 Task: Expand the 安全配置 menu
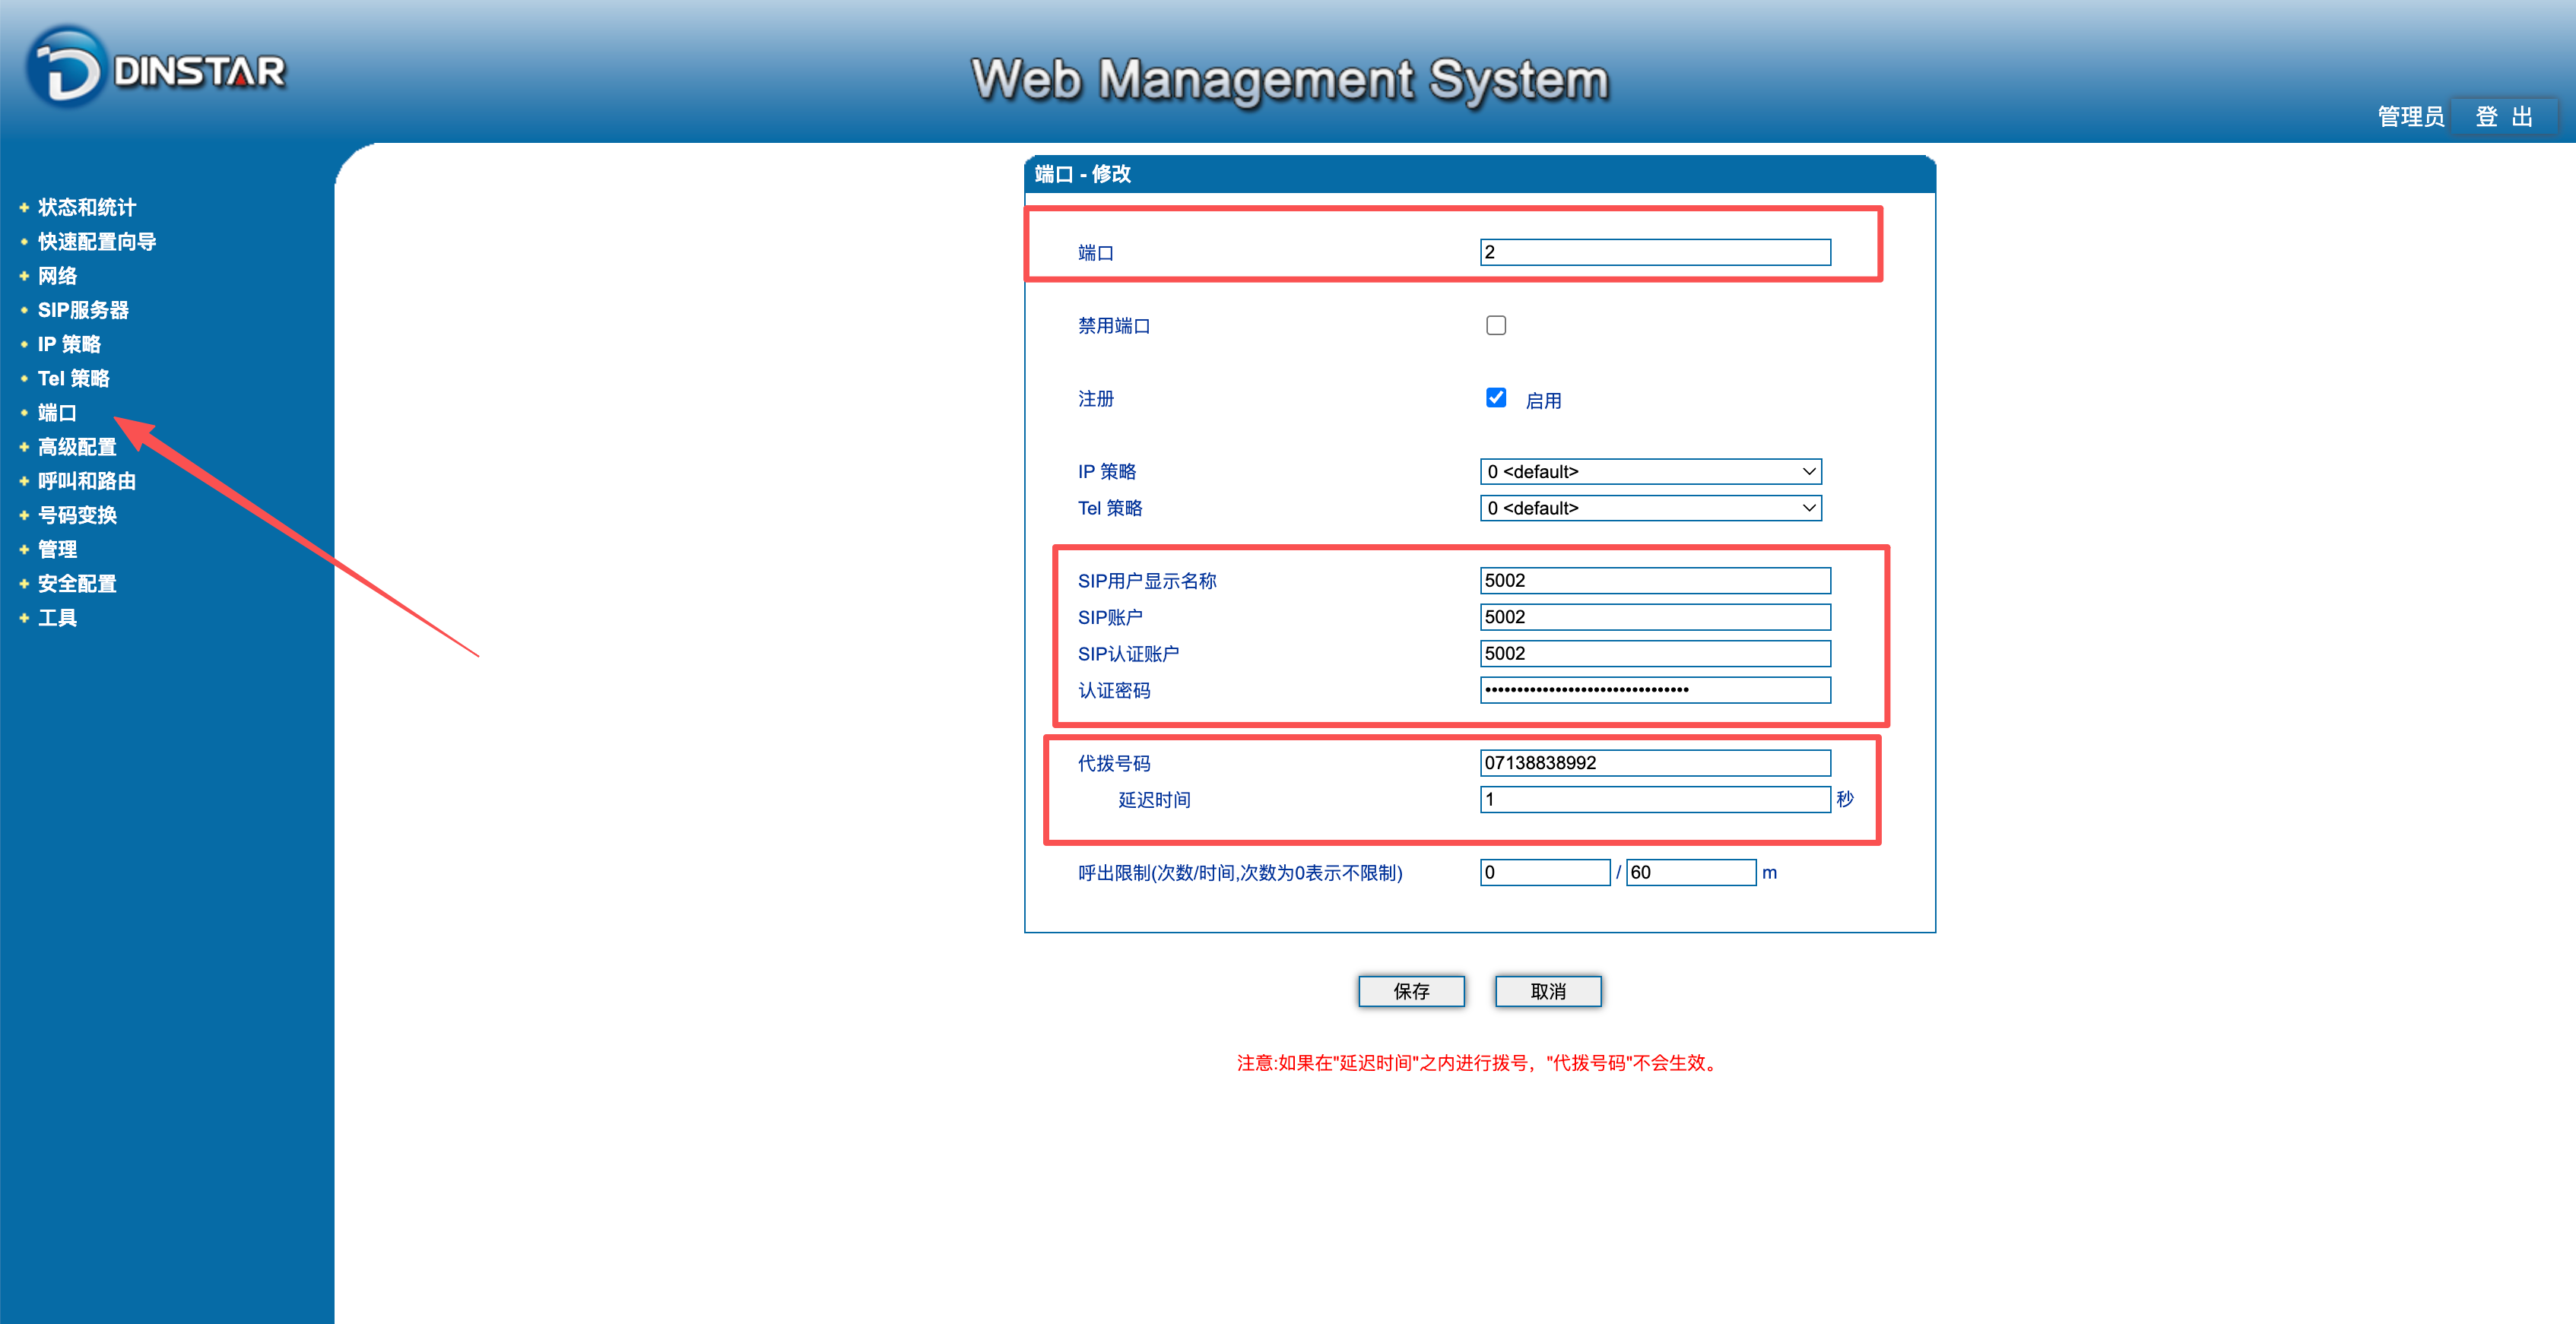[x=76, y=583]
